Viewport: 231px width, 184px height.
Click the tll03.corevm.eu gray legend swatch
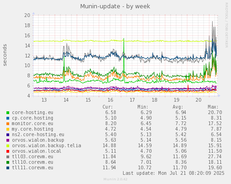click(x=8, y=157)
